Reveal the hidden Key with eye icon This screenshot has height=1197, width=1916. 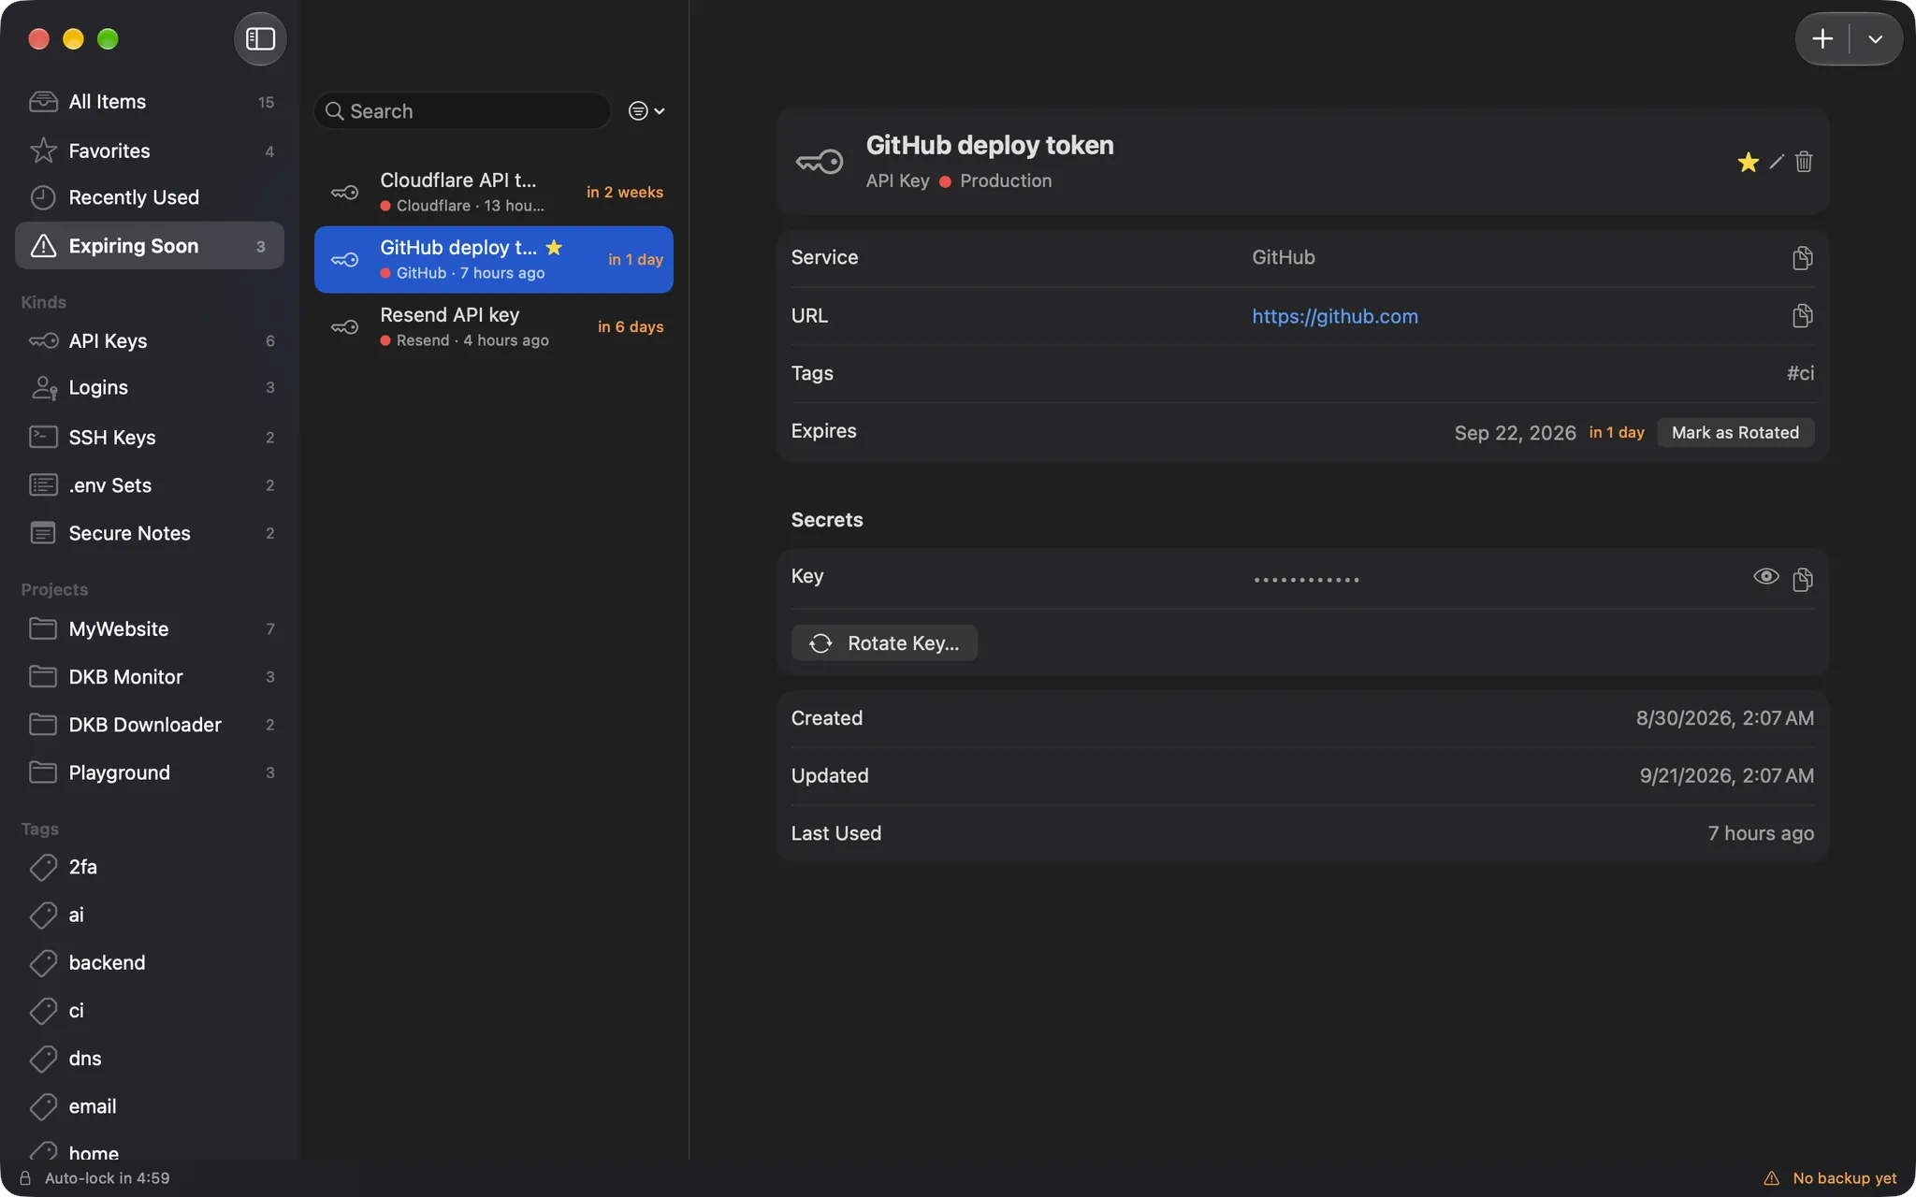[x=1766, y=577]
